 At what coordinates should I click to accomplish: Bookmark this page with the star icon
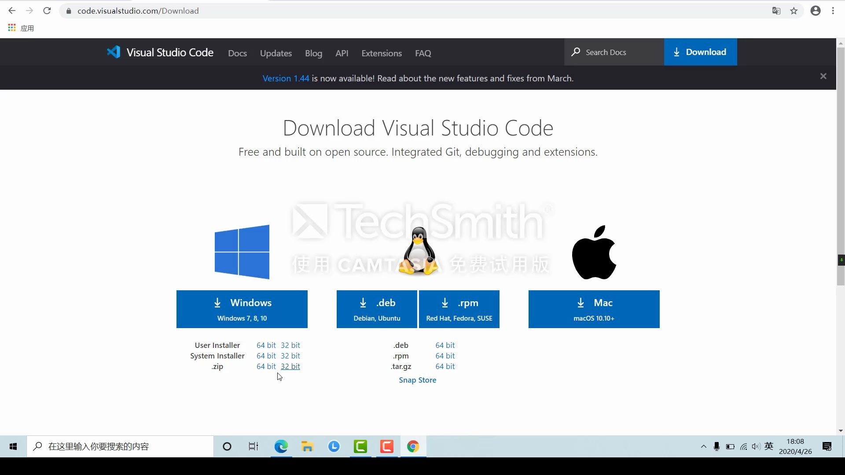point(794,11)
